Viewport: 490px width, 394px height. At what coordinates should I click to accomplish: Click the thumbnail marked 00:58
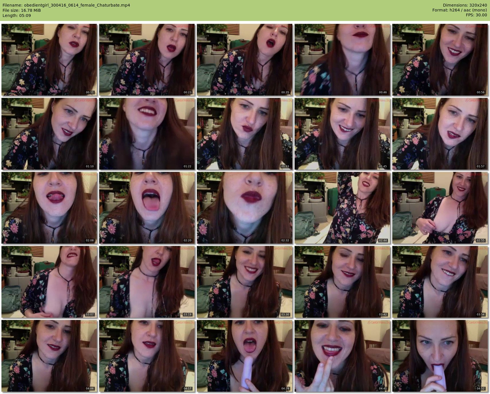coord(440,60)
